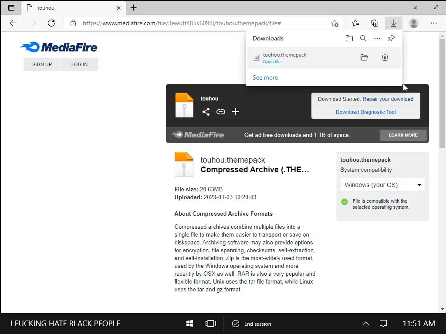Image resolution: width=446 pixels, height=334 pixels.
Task: Click the 11:51 AM clock
Action: 419,324
